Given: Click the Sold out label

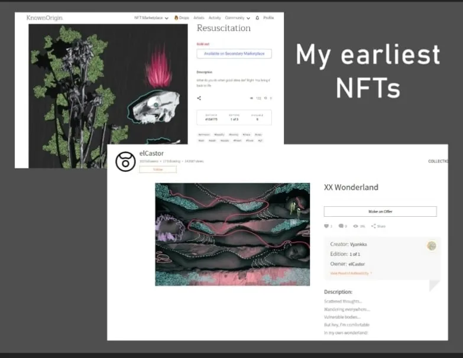Looking at the screenshot, I should (x=203, y=44).
